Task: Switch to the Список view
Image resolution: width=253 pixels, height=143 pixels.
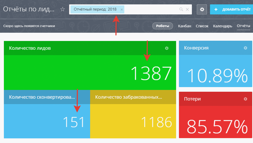Action: point(202,26)
